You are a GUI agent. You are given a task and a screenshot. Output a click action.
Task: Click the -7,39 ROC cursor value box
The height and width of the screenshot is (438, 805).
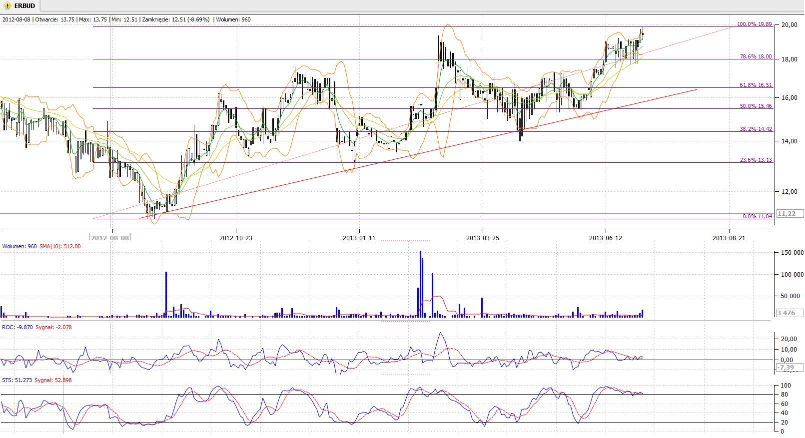[790, 367]
